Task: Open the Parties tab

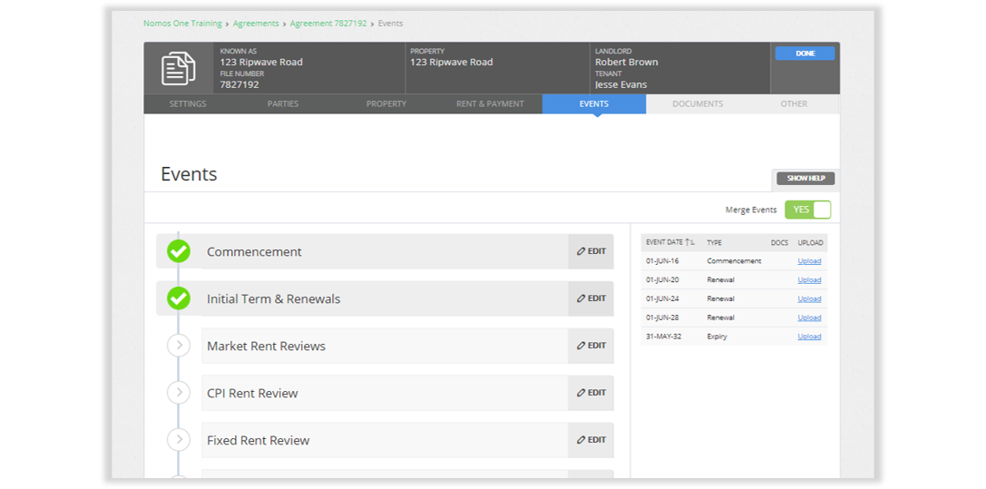Action: point(283,103)
